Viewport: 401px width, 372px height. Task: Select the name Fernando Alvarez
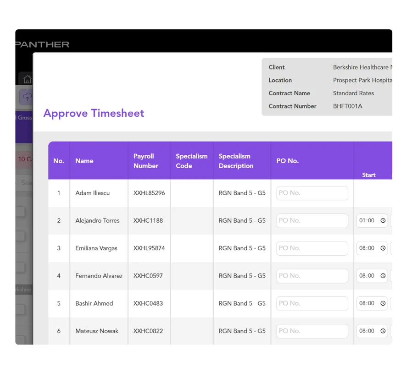(99, 276)
